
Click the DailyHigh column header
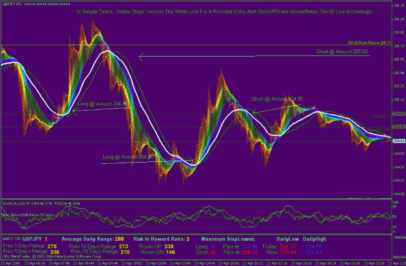click(314, 239)
